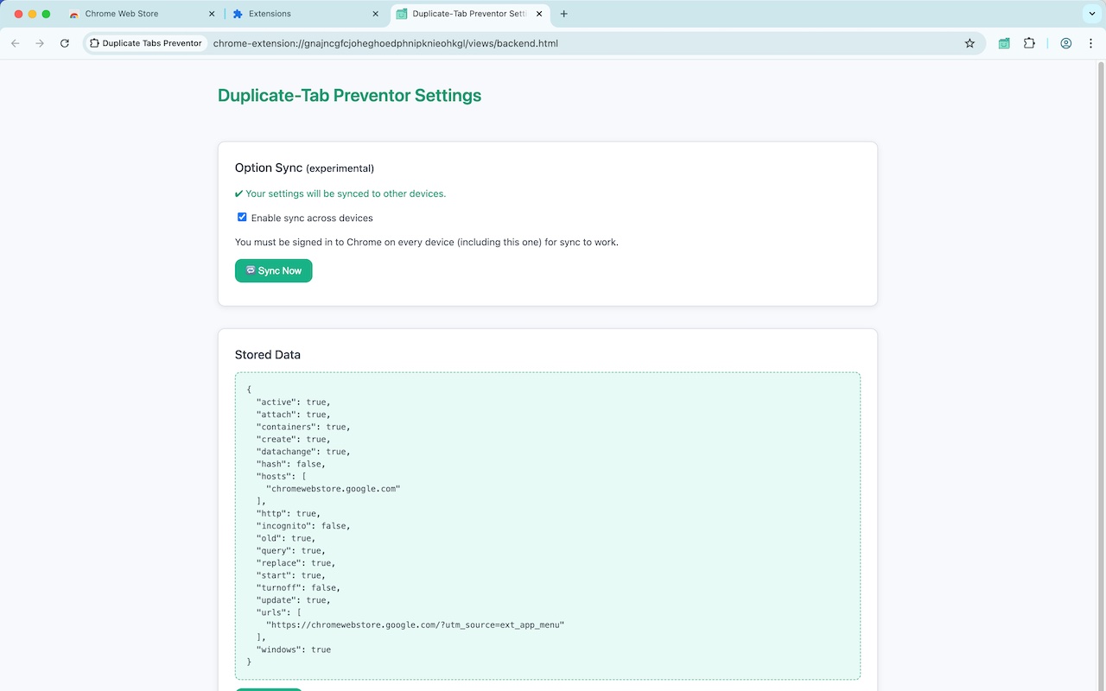Close the Chrome Web Store tab
This screenshot has height=691, width=1106.
point(213,14)
